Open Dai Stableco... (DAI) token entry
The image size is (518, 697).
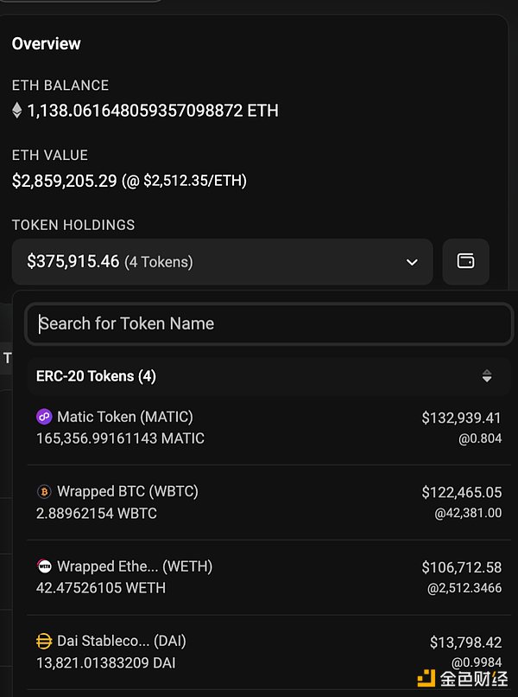pyautogui.click(x=121, y=641)
